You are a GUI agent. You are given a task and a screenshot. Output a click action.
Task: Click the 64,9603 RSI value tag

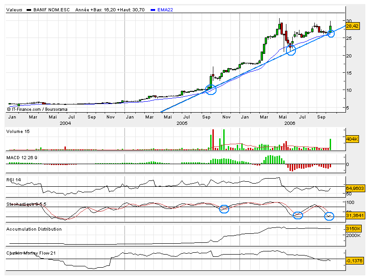(355, 189)
